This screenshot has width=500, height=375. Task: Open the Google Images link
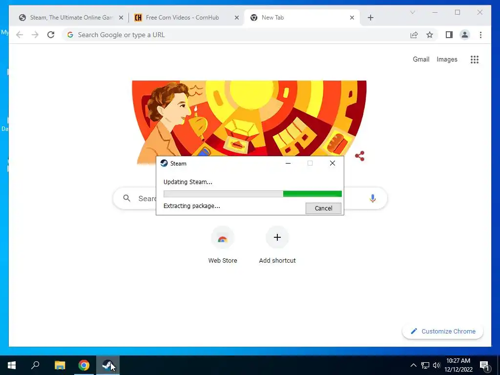click(x=447, y=59)
